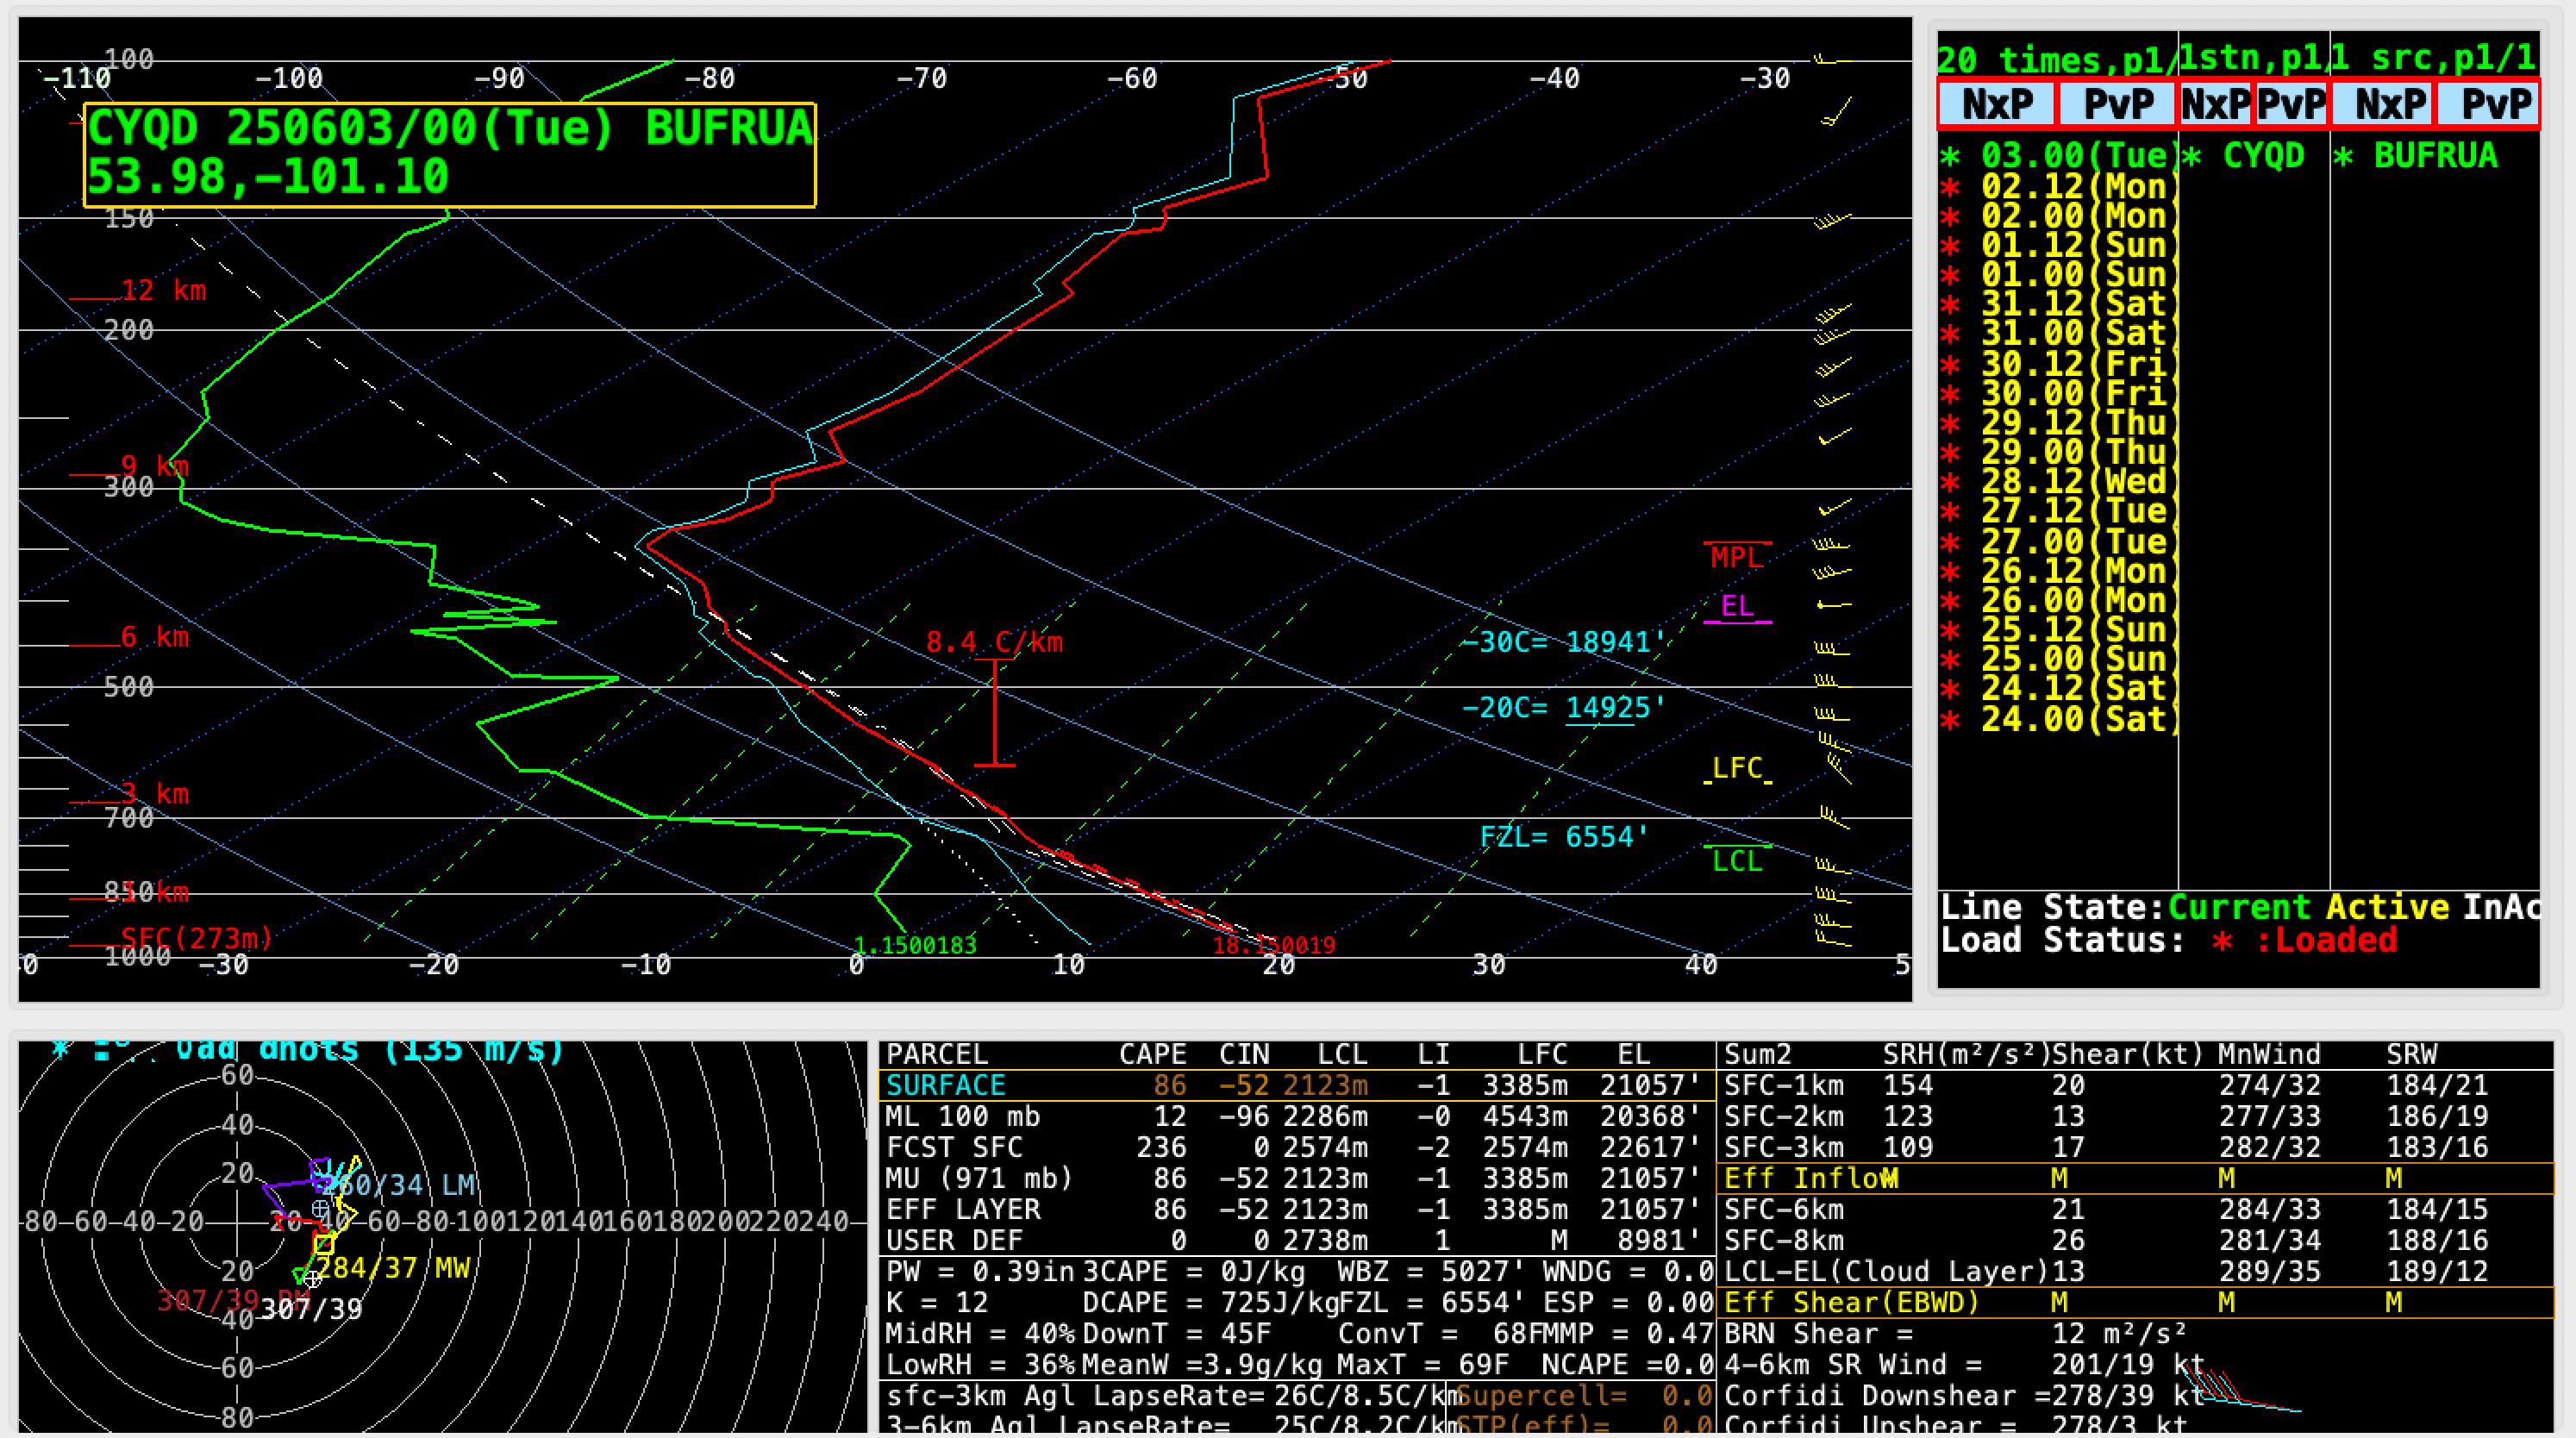Load the 24.00(Sat) sounding
2576x1438 pixels.
click(2058, 718)
